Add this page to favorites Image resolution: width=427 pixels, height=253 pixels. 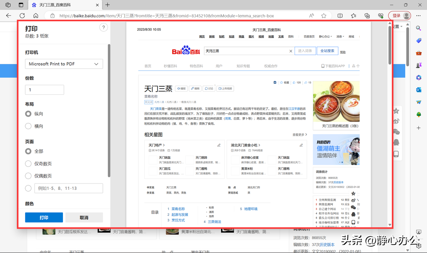pos(324,16)
